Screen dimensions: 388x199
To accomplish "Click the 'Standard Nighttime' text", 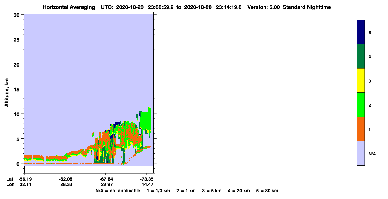I will pos(307,7).
